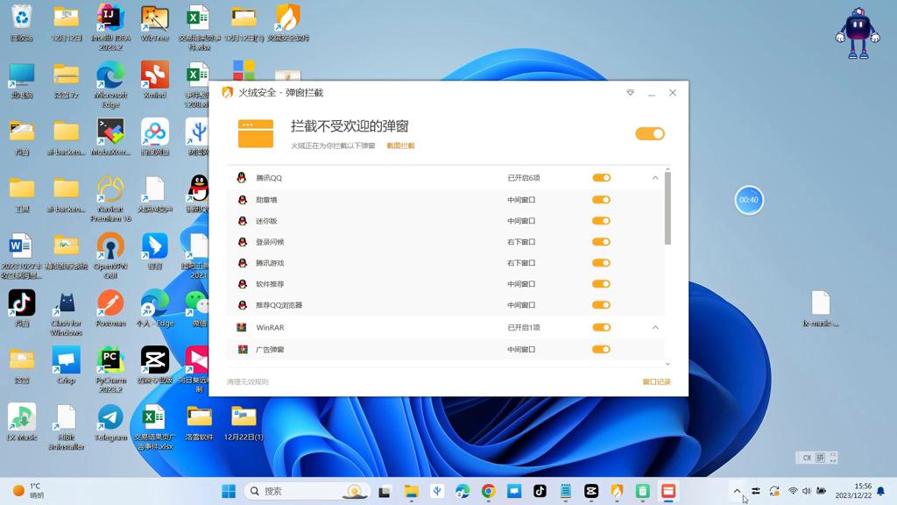The width and height of the screenshot is (897, 505).
Task: Click the volume icon in the system tray
Action: [x=807, y=491]
